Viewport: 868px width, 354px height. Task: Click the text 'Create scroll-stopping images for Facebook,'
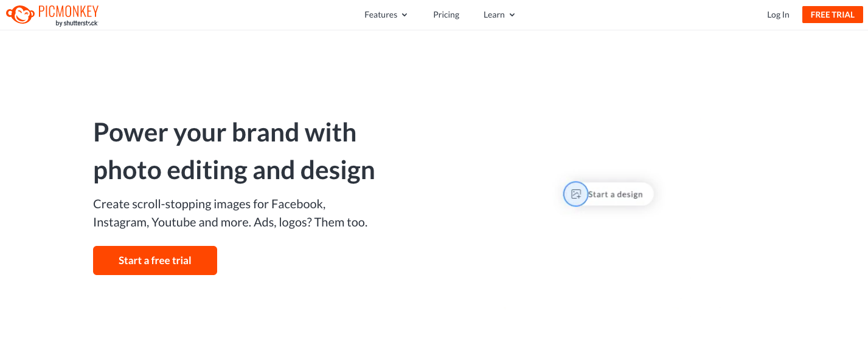[x=210, y=203]
